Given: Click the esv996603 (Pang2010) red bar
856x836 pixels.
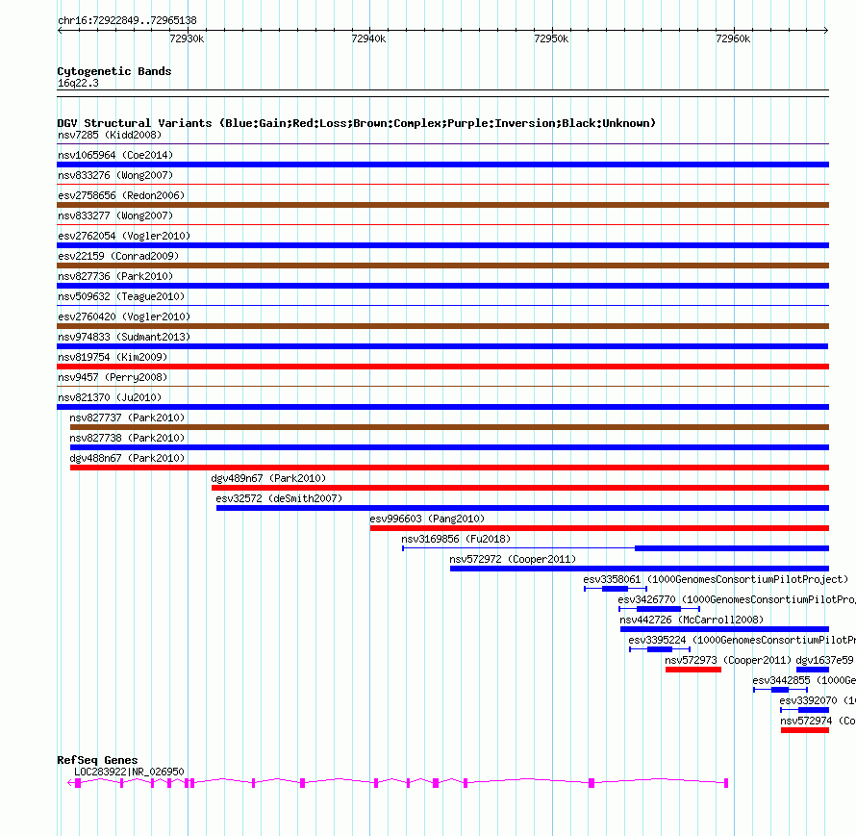Looking at the screenshot, I should (x=599, y=528).
